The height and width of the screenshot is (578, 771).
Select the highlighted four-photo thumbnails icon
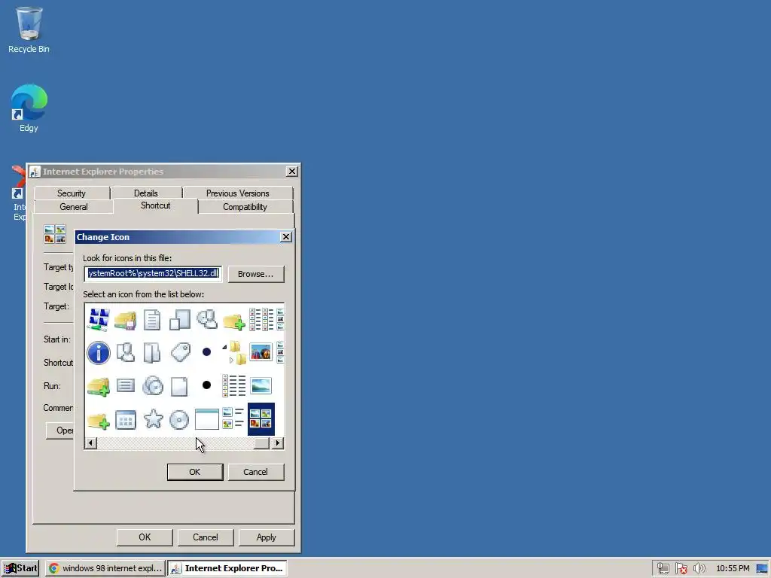point(261,419)
